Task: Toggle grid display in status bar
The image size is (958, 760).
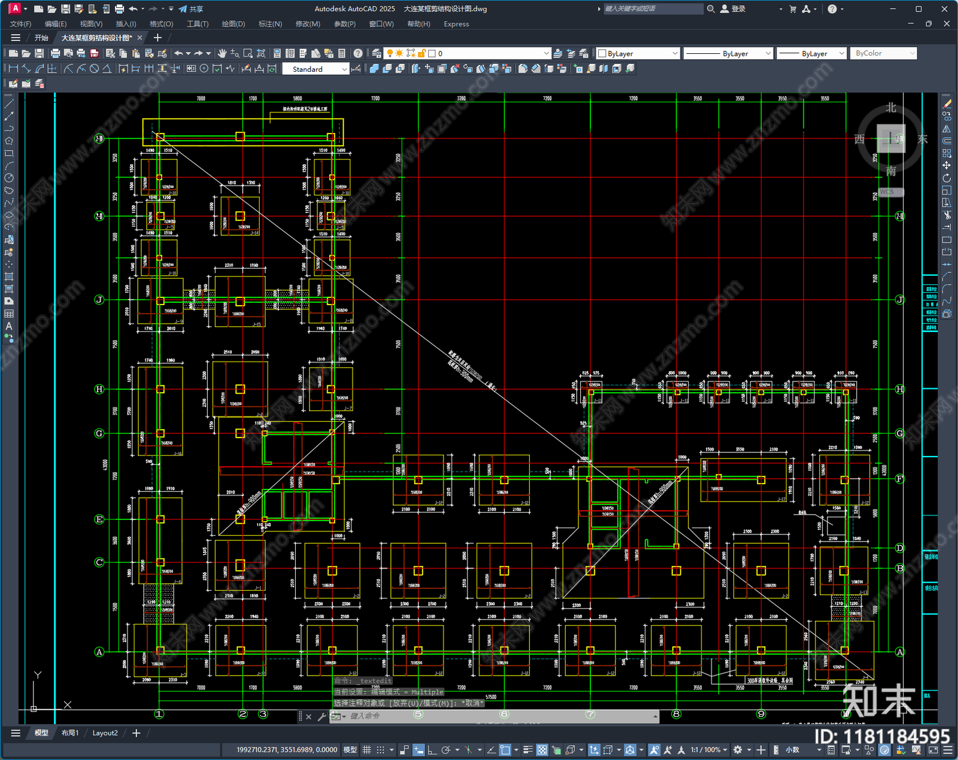Action: click(366, 750)
